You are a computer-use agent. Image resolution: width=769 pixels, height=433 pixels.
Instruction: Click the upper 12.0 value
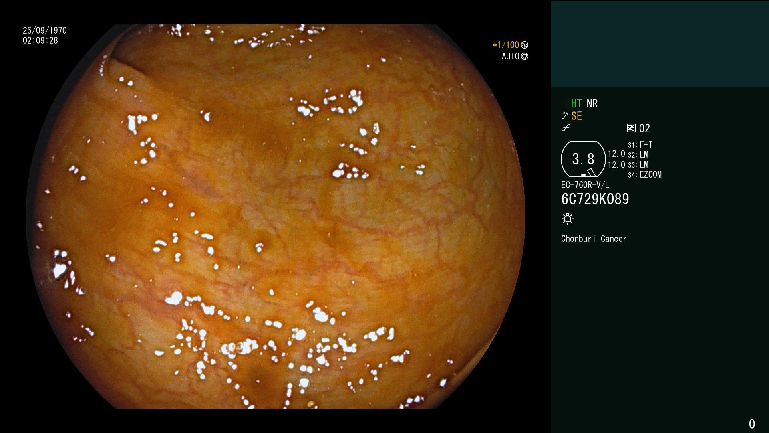click(616, 154)
